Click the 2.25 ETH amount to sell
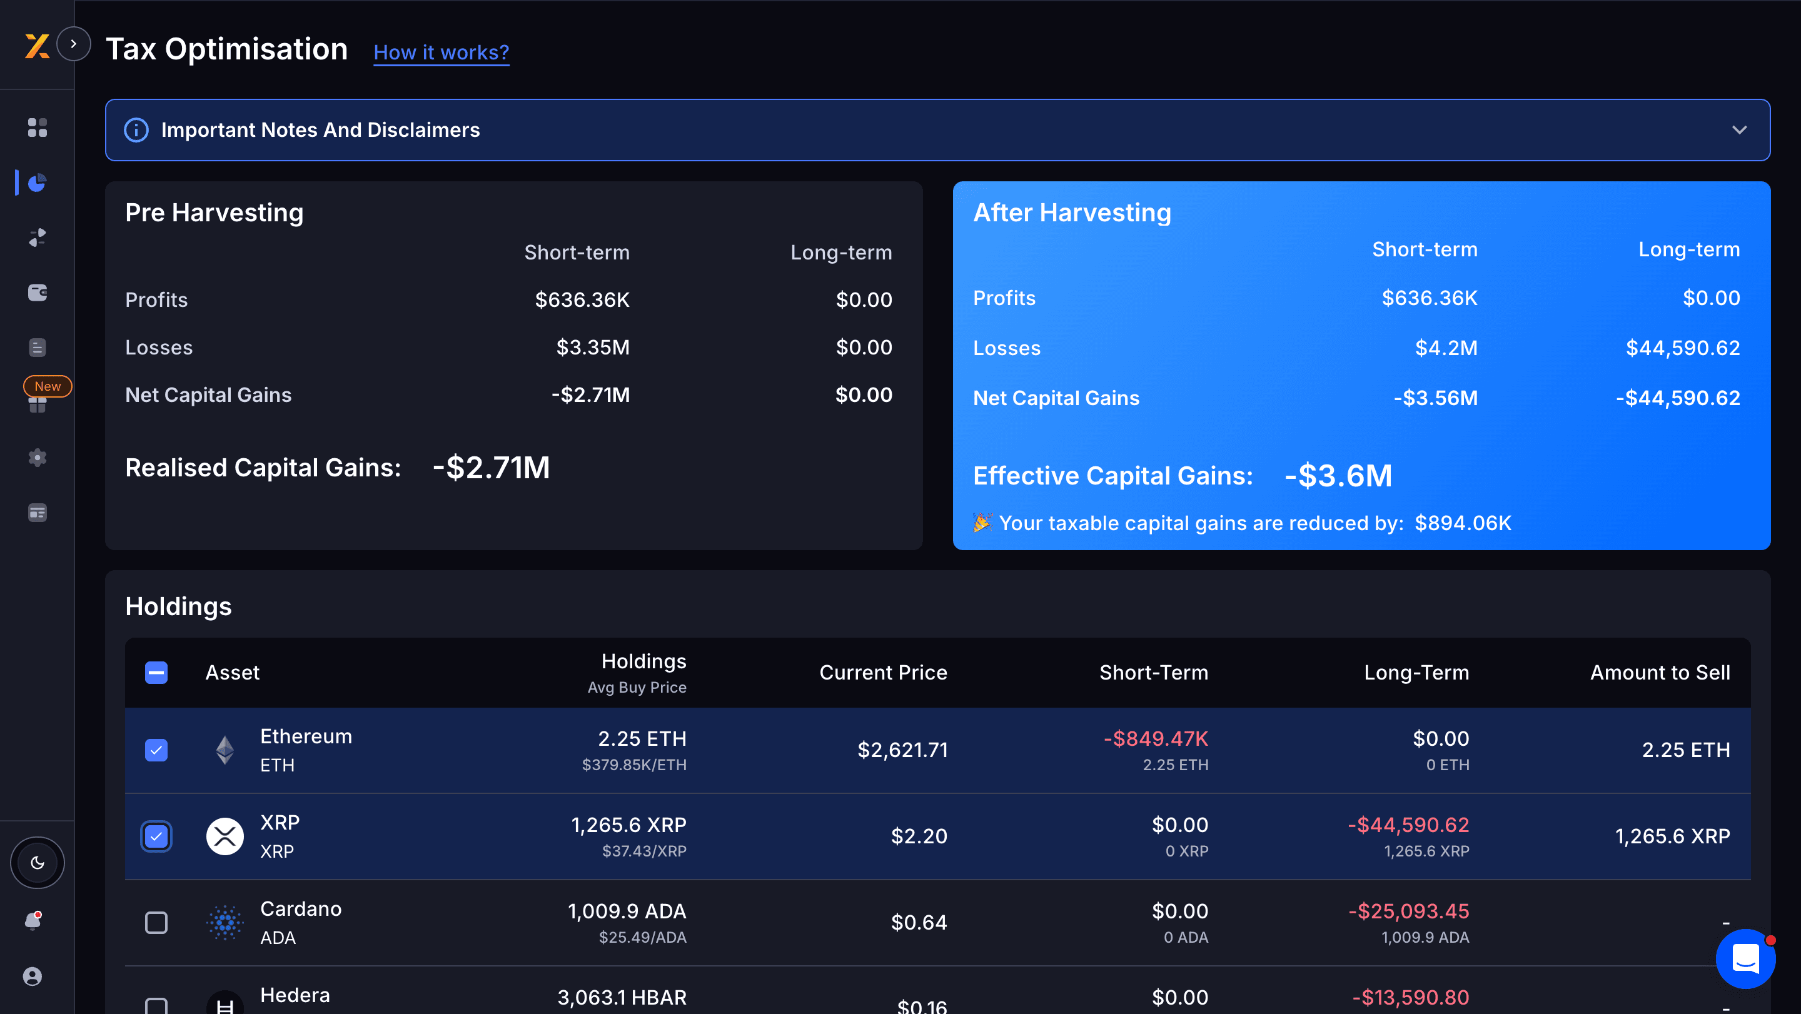The image size is (1801, 1014). pyautogui.click(x=1686, y=751)
